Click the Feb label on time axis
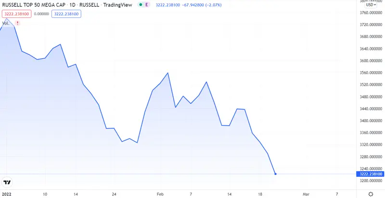Screen dimensions: 385x198 (160, 194)
